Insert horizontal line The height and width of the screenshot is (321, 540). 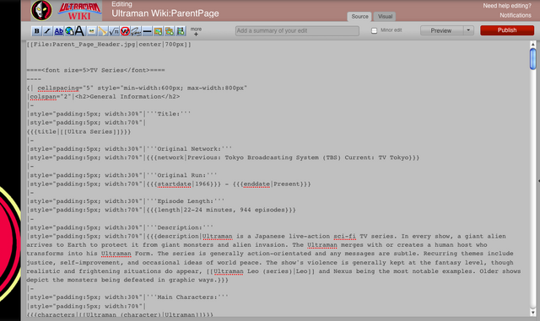click(147, 31)
